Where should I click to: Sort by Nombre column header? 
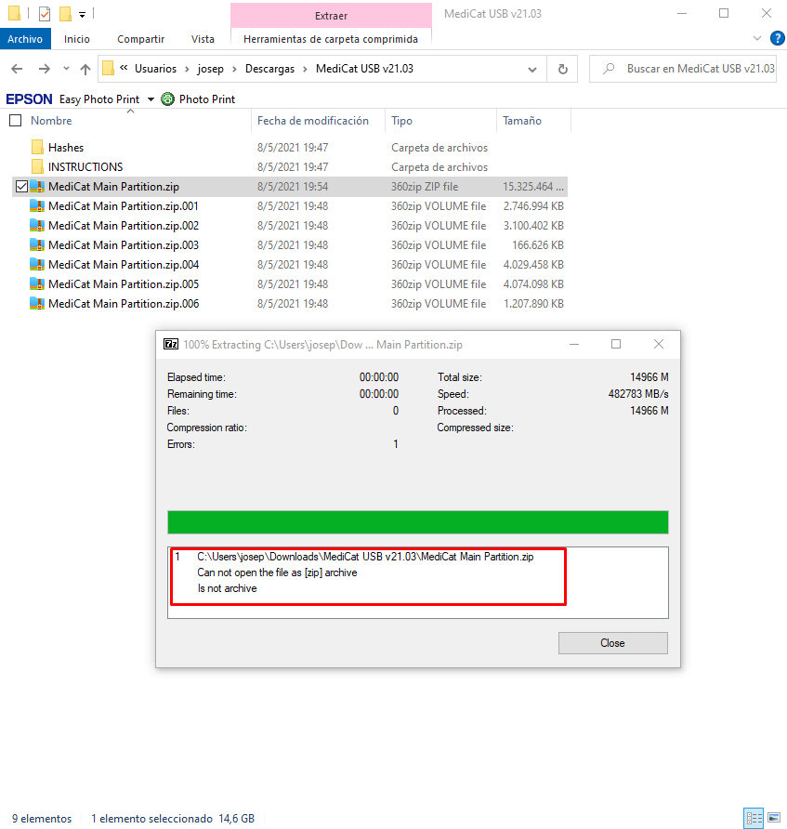click(x=51, y=121)
